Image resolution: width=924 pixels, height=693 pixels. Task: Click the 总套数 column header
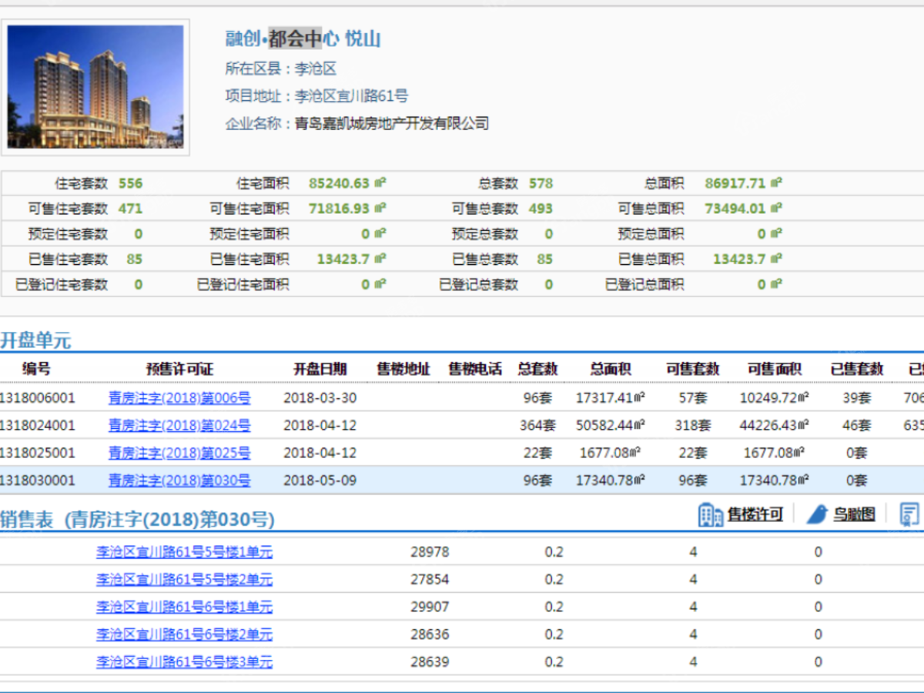(x=537, y=369)
